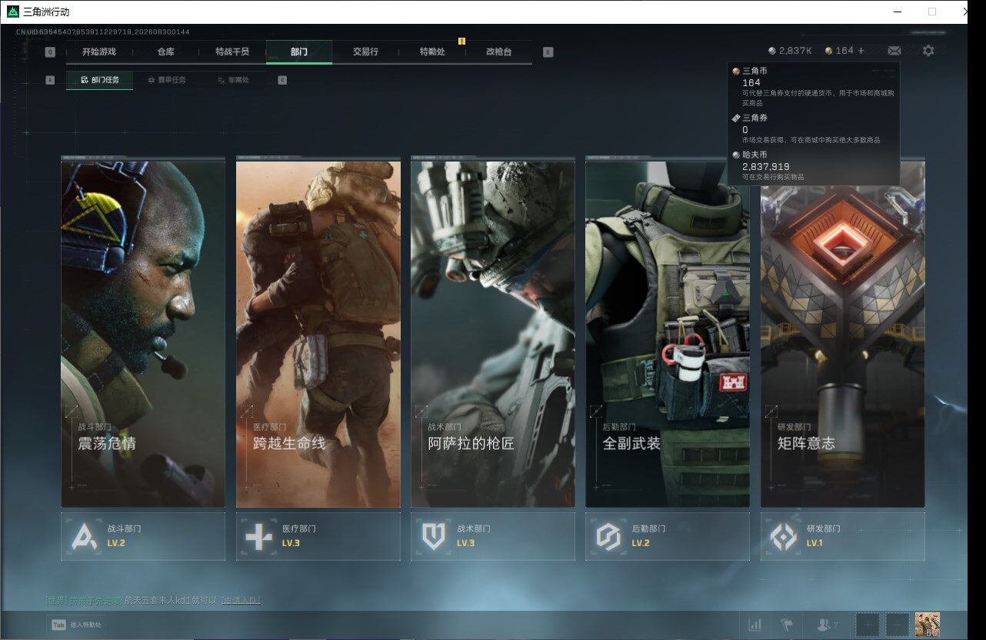Open the statistics bar chart icon
This screenshot has width=986, height=640.
pos(755,625)
